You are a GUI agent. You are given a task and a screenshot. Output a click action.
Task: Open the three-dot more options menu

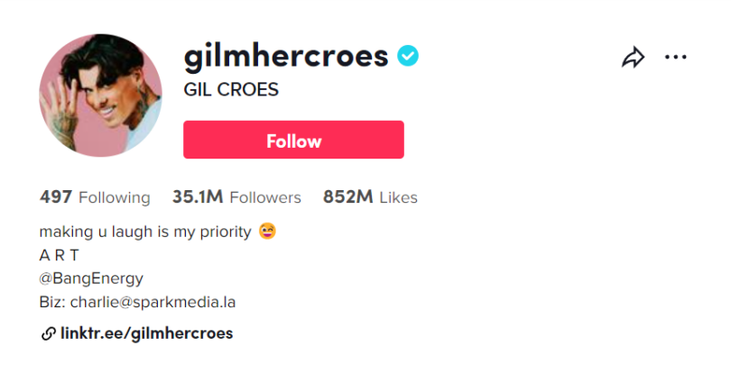point(676,57)
